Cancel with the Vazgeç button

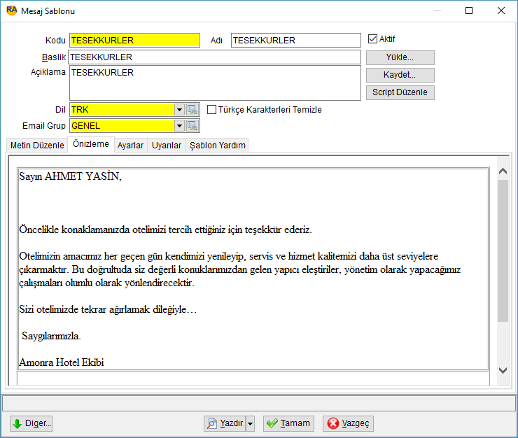348,423
